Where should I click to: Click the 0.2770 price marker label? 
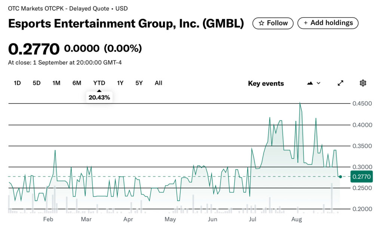coord(361,176)
